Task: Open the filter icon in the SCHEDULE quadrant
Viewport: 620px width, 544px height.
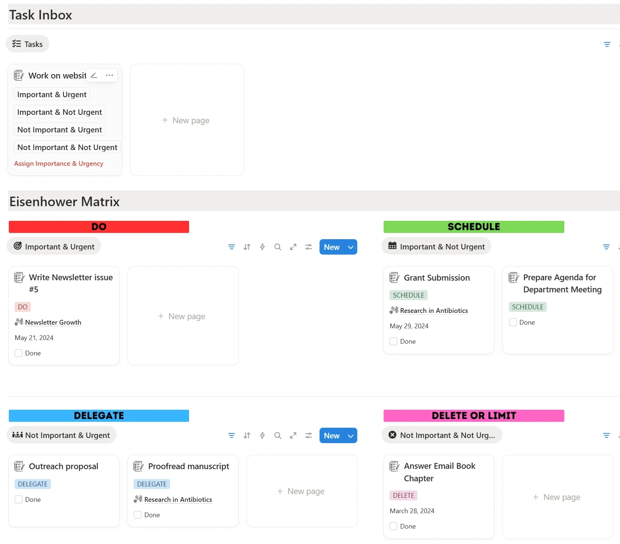Action: tap(606, 247)
